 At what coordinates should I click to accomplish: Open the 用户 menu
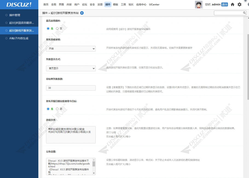click(77, 4)
